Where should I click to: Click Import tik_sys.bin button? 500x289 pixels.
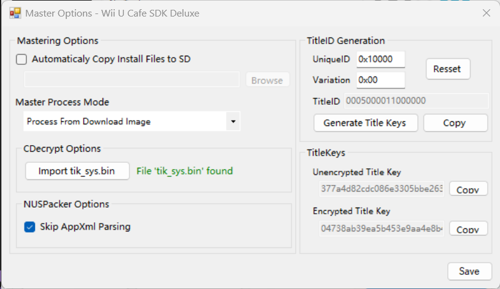click(x=77, y=171)
